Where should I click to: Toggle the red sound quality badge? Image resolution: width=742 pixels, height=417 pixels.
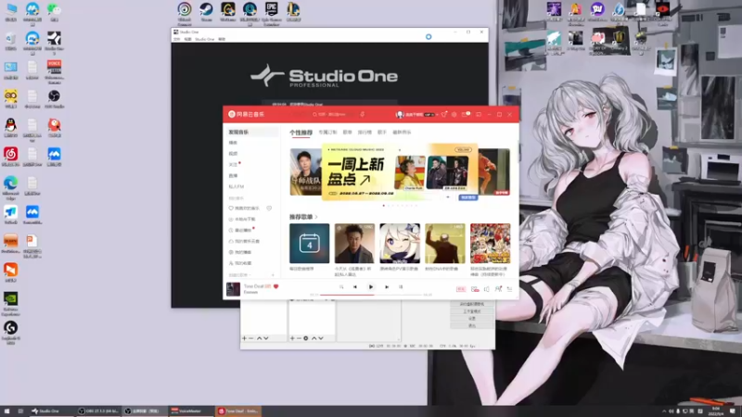click(461, 289)
